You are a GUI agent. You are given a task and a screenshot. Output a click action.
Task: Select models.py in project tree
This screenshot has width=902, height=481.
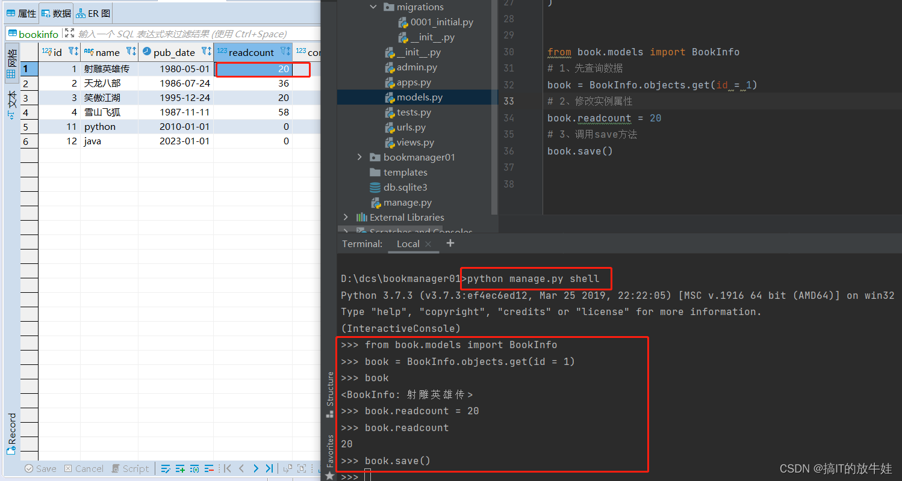coord(413,97)
